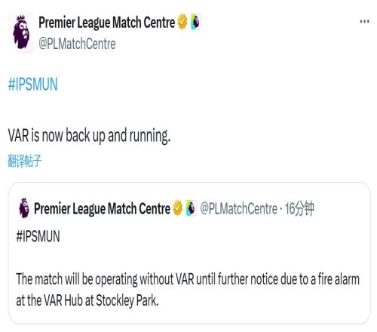Click the @PLMatchCentre handle in quoted post
377x332 pixels.
pos(238,208)
